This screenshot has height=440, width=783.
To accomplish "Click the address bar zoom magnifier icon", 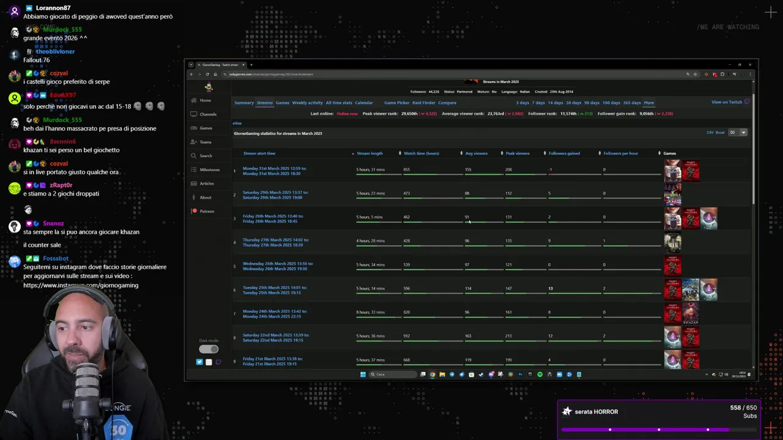I will tap(688, 74).
